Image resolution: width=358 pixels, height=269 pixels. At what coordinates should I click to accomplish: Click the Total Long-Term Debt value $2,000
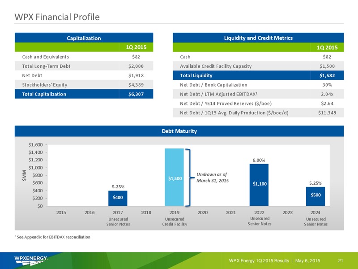(x=136, y=66)
